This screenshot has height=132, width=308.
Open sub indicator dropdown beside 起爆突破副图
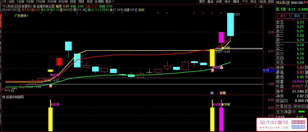(x=3, y=97)
